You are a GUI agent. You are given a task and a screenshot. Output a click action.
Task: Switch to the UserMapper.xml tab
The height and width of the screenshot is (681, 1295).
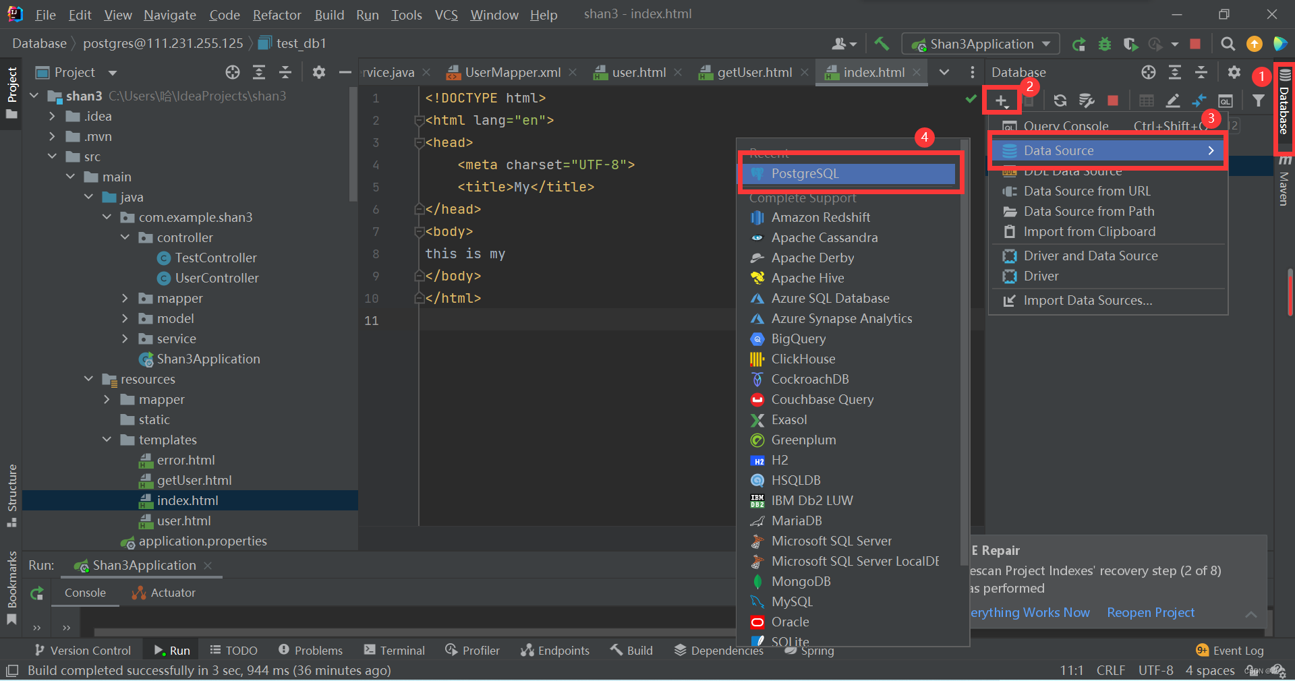[513, 72]
